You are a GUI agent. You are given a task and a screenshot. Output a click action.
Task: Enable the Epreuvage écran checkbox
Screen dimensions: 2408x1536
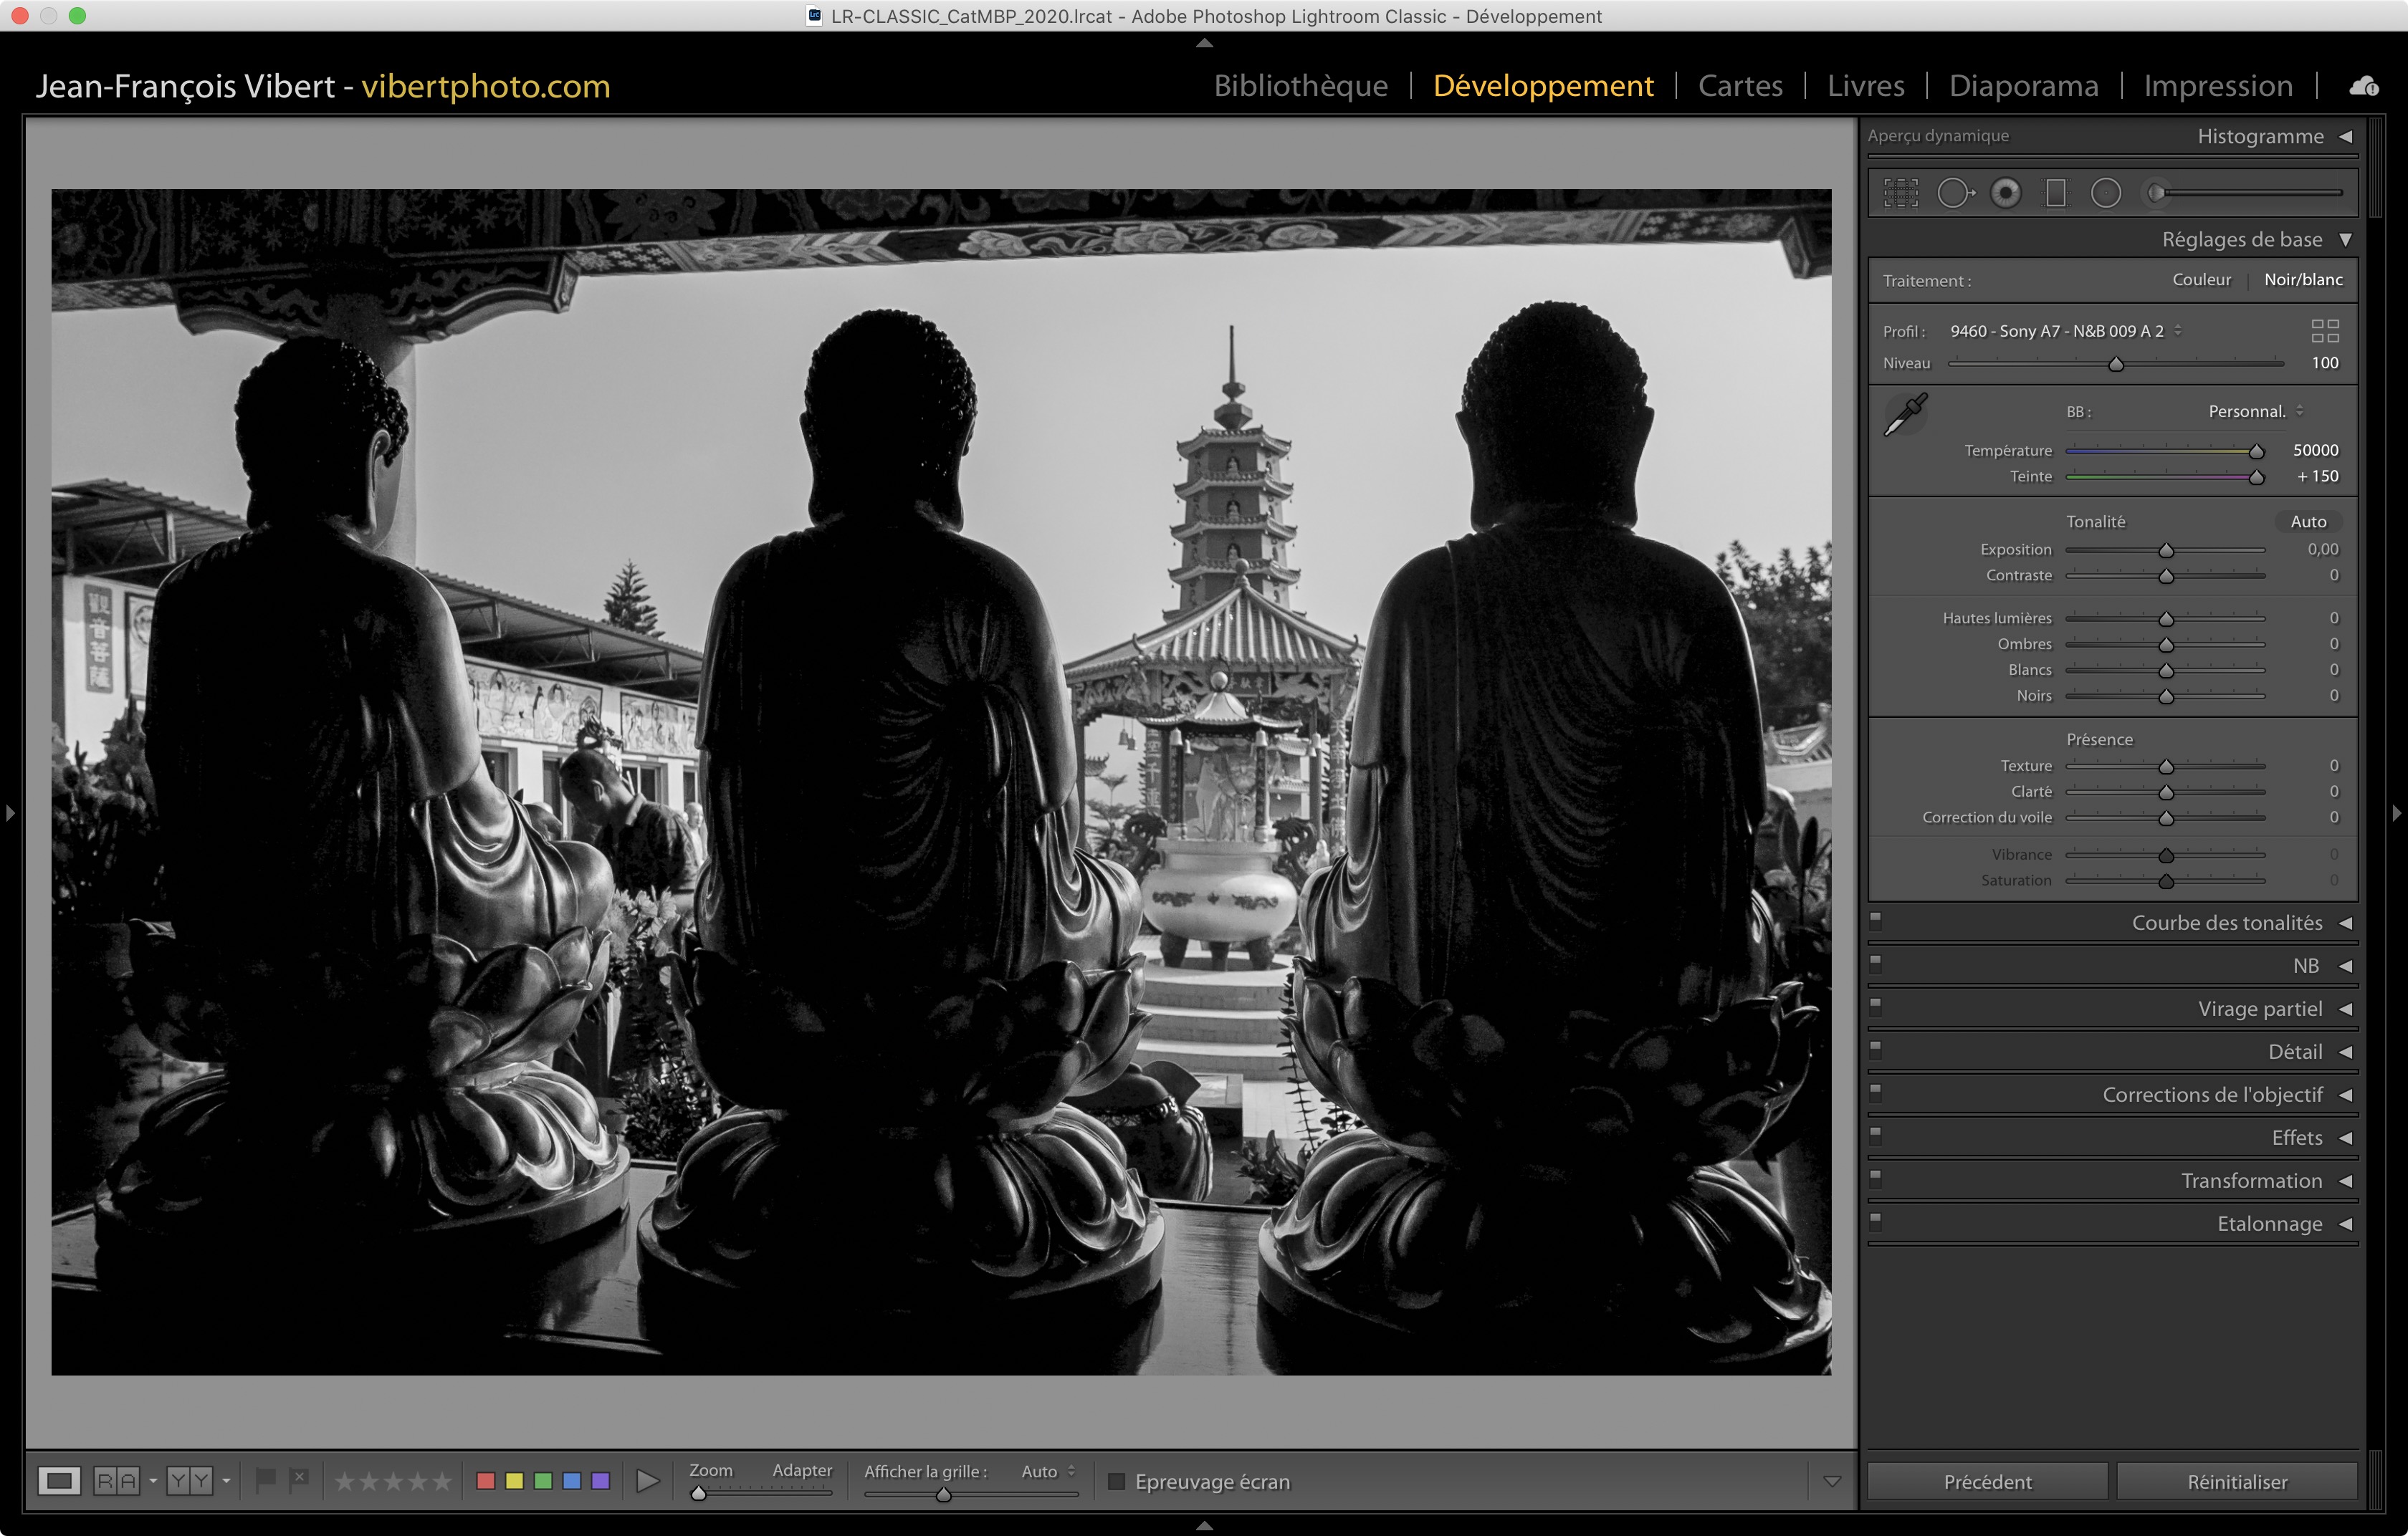pos(1116,1481)
